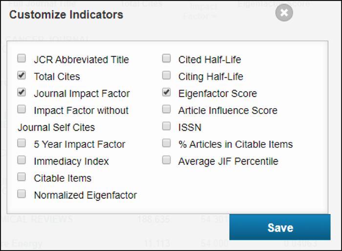Enable the JCR Abbreviated Title checkbox
Viewport: 342px width, 251px height.
21,58
